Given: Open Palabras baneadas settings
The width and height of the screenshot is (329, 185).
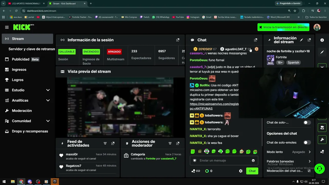Looking at the screenshot, I should click(x=289, y=161).
